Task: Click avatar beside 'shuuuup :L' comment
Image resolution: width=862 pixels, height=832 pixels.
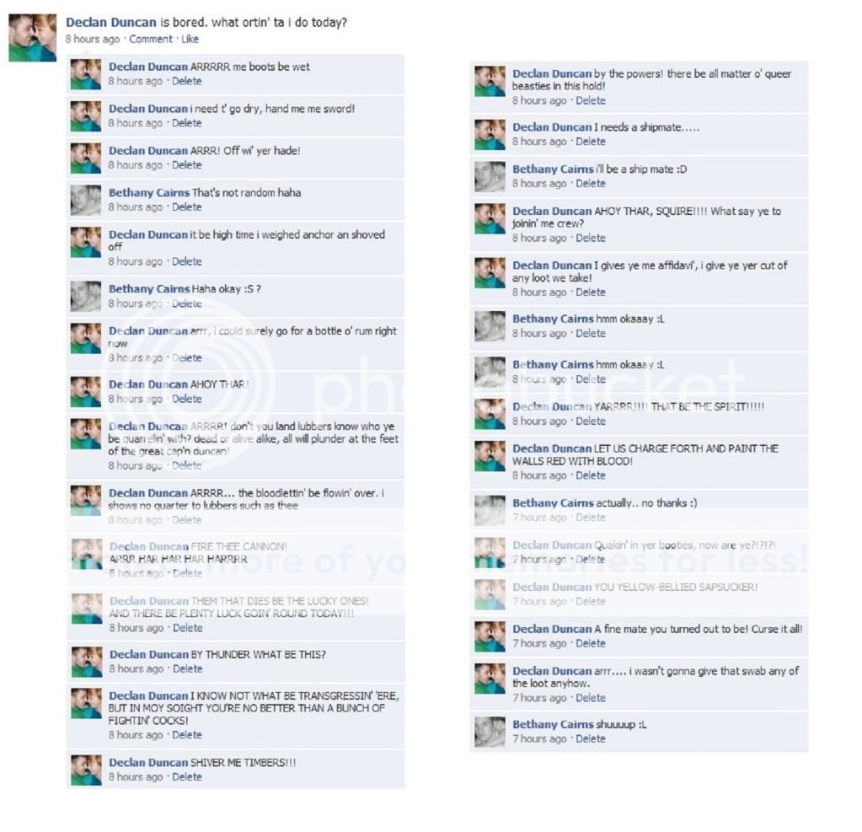Action: [490, 732]
